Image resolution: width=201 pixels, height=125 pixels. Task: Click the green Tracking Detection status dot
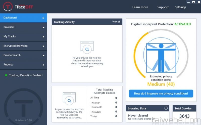6,75
